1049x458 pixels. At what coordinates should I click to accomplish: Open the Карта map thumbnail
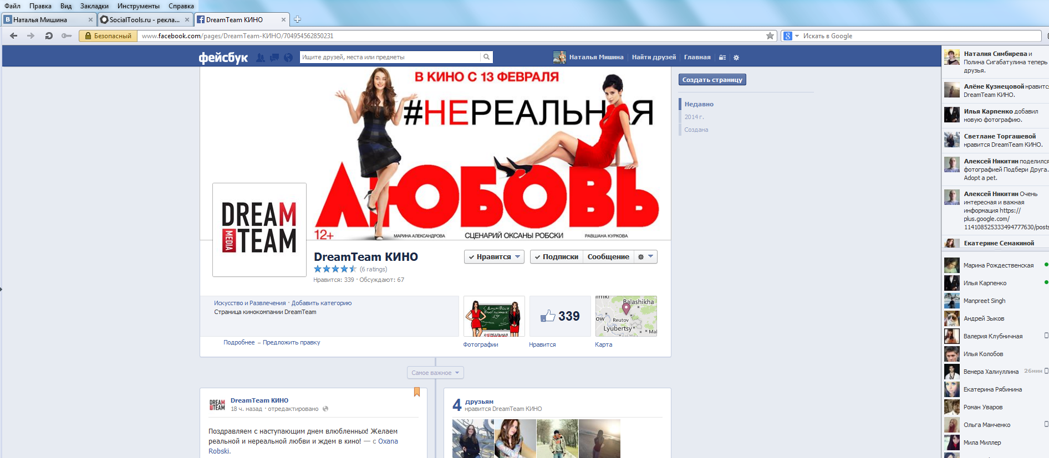click(626, 316)
